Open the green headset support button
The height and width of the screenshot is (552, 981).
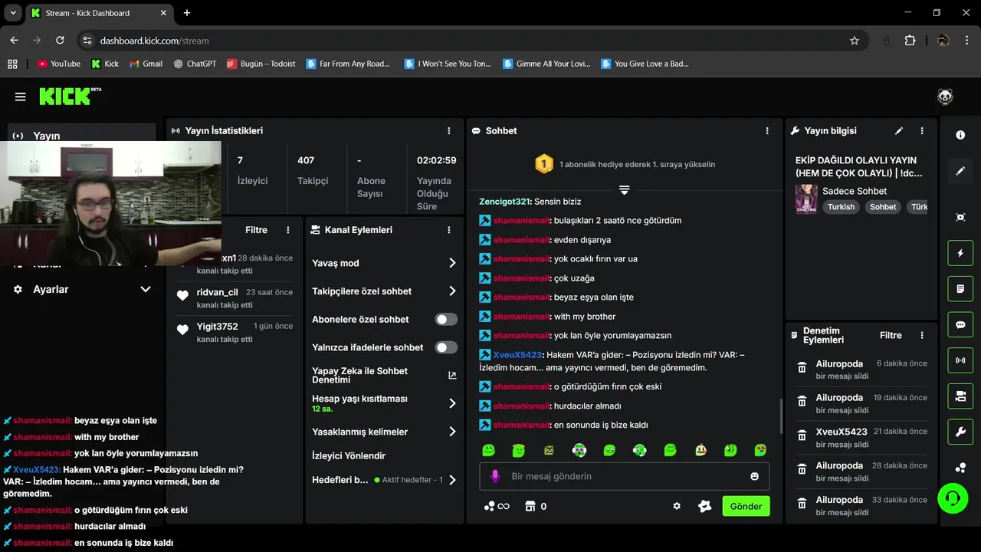pos(953,498)
